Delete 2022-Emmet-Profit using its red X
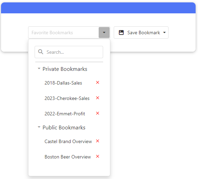 98,113
